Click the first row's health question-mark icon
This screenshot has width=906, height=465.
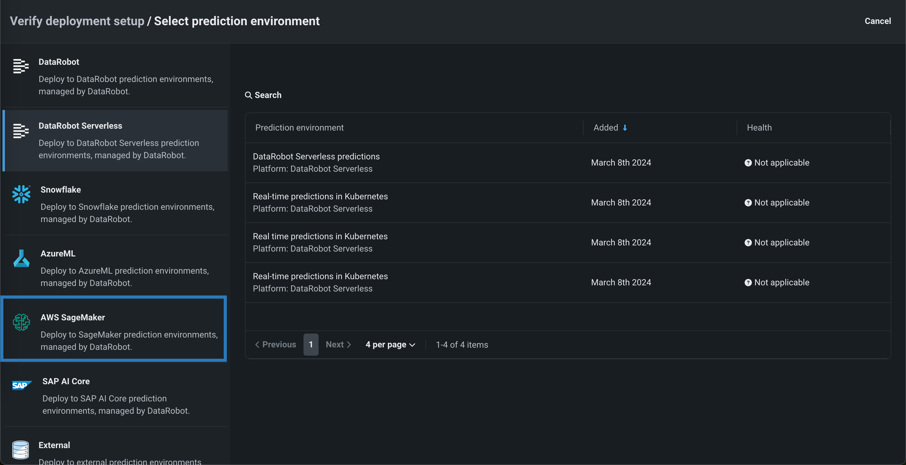click(x=748, y=163)
